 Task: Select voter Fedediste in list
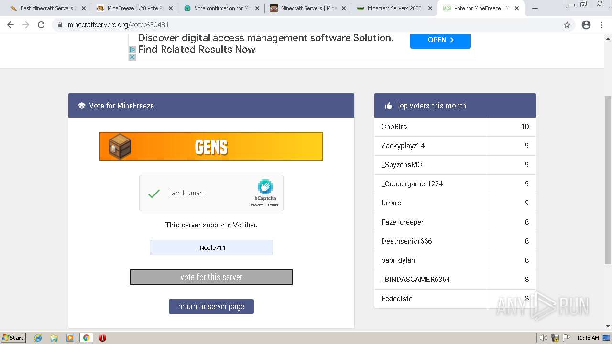click(397, 299)
